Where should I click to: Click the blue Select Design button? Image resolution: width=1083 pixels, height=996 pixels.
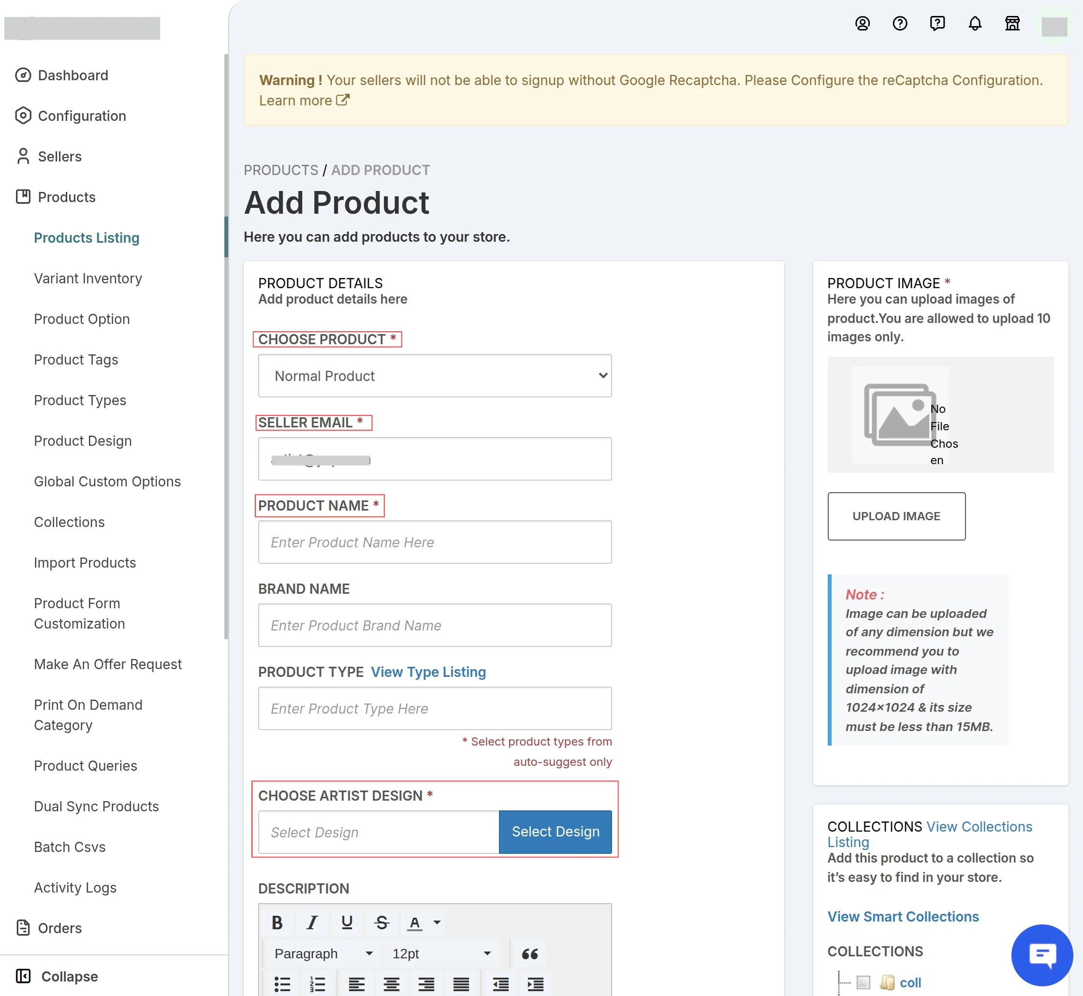(555, 832)
